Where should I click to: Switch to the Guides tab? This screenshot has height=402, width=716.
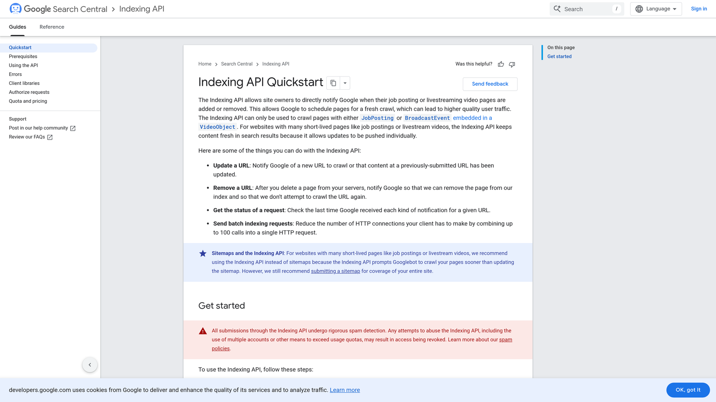point(17,27)
